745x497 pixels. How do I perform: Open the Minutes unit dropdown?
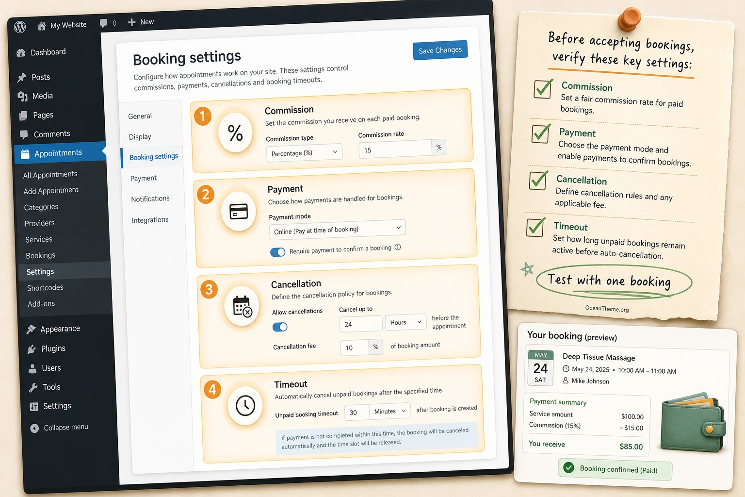coord(390,411)
